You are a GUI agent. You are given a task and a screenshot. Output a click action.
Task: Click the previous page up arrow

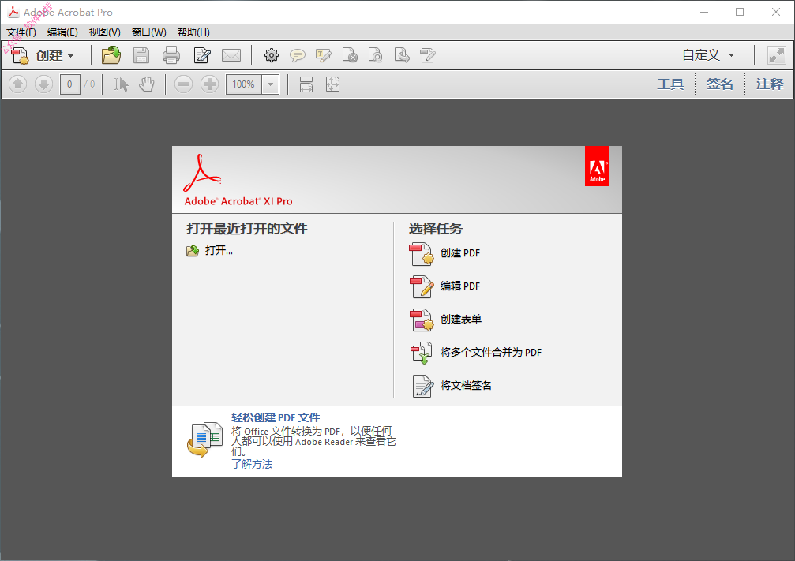(x=17, y=84)
